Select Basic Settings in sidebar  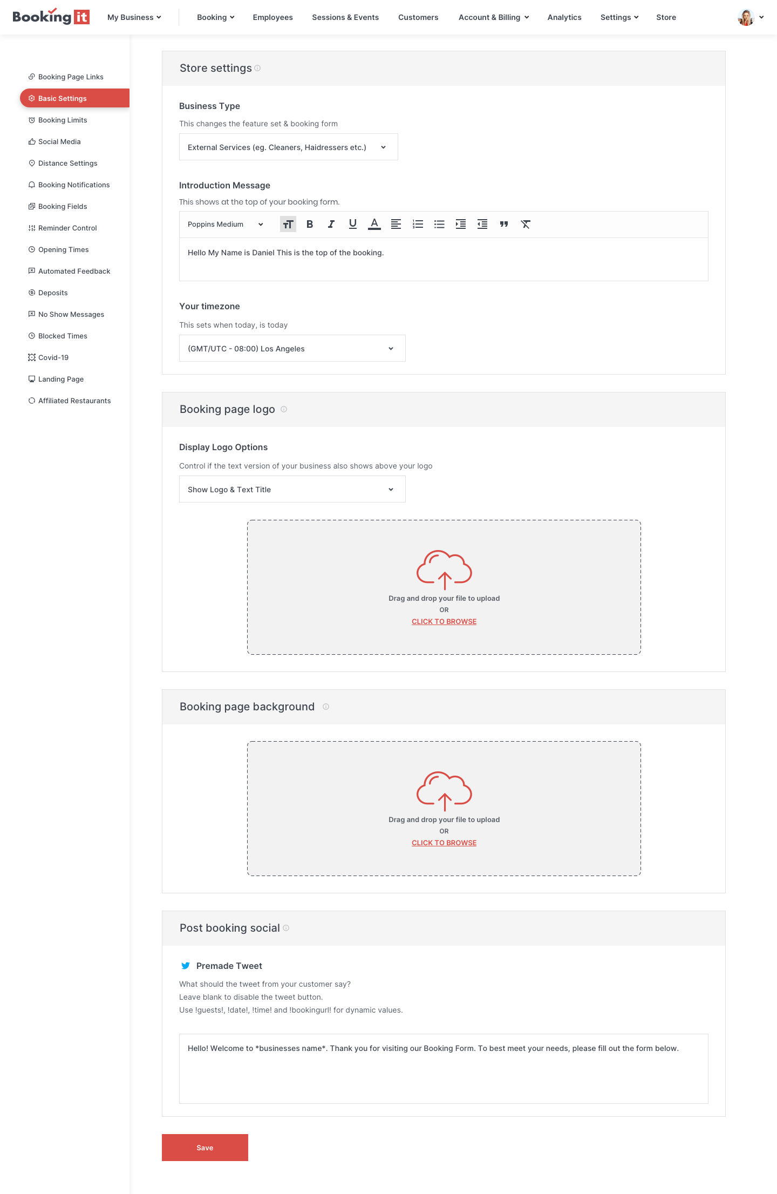74,98
